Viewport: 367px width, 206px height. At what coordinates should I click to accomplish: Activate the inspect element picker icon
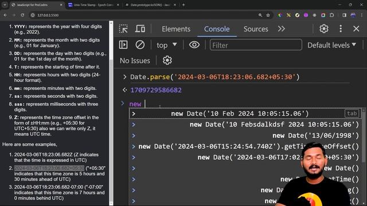[x=123, y=29]
